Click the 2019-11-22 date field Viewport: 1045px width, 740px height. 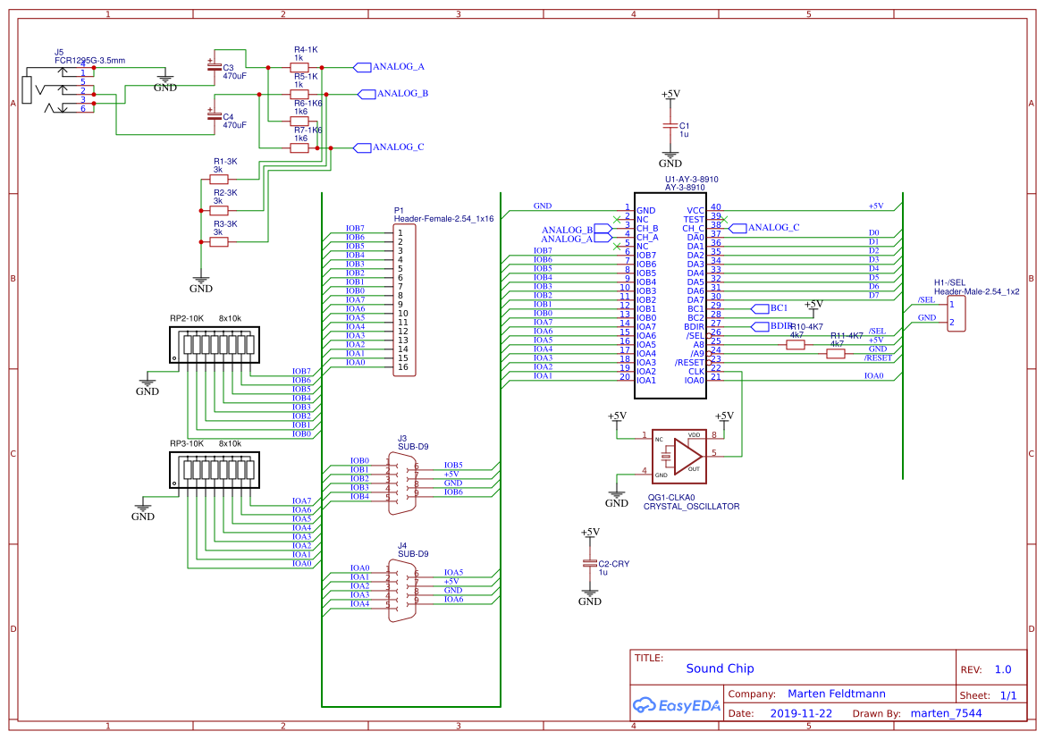pos(800,713)
